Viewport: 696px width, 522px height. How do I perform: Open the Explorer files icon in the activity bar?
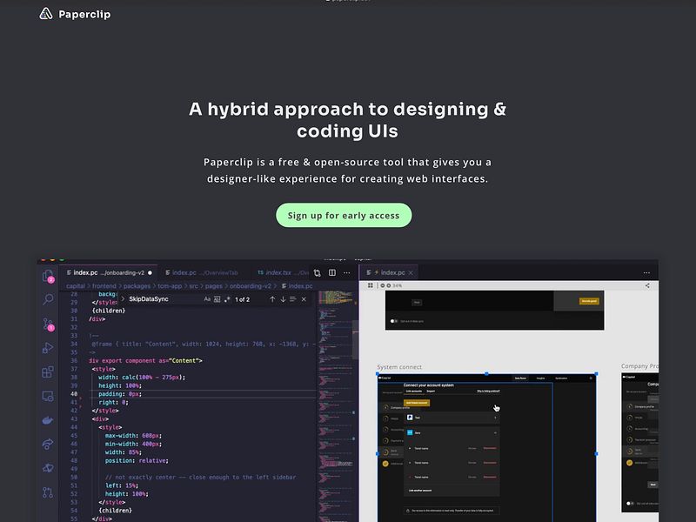tap(48, 276)
